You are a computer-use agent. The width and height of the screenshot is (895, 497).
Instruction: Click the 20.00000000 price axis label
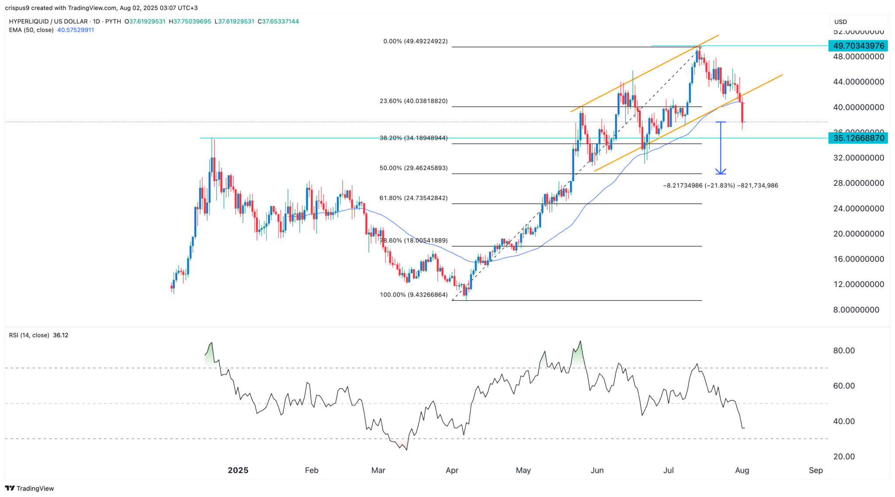(x=859, y=234)
